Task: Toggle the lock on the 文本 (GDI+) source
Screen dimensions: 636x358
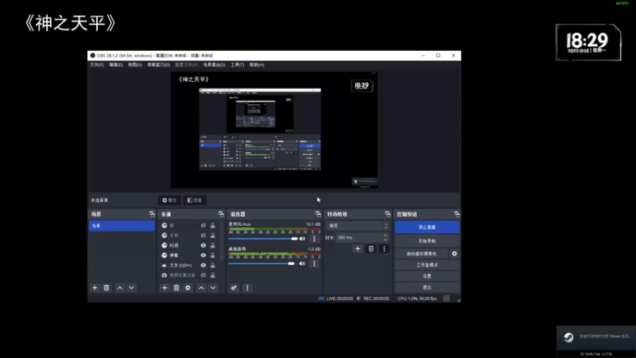Action: [x=212, y=266]
